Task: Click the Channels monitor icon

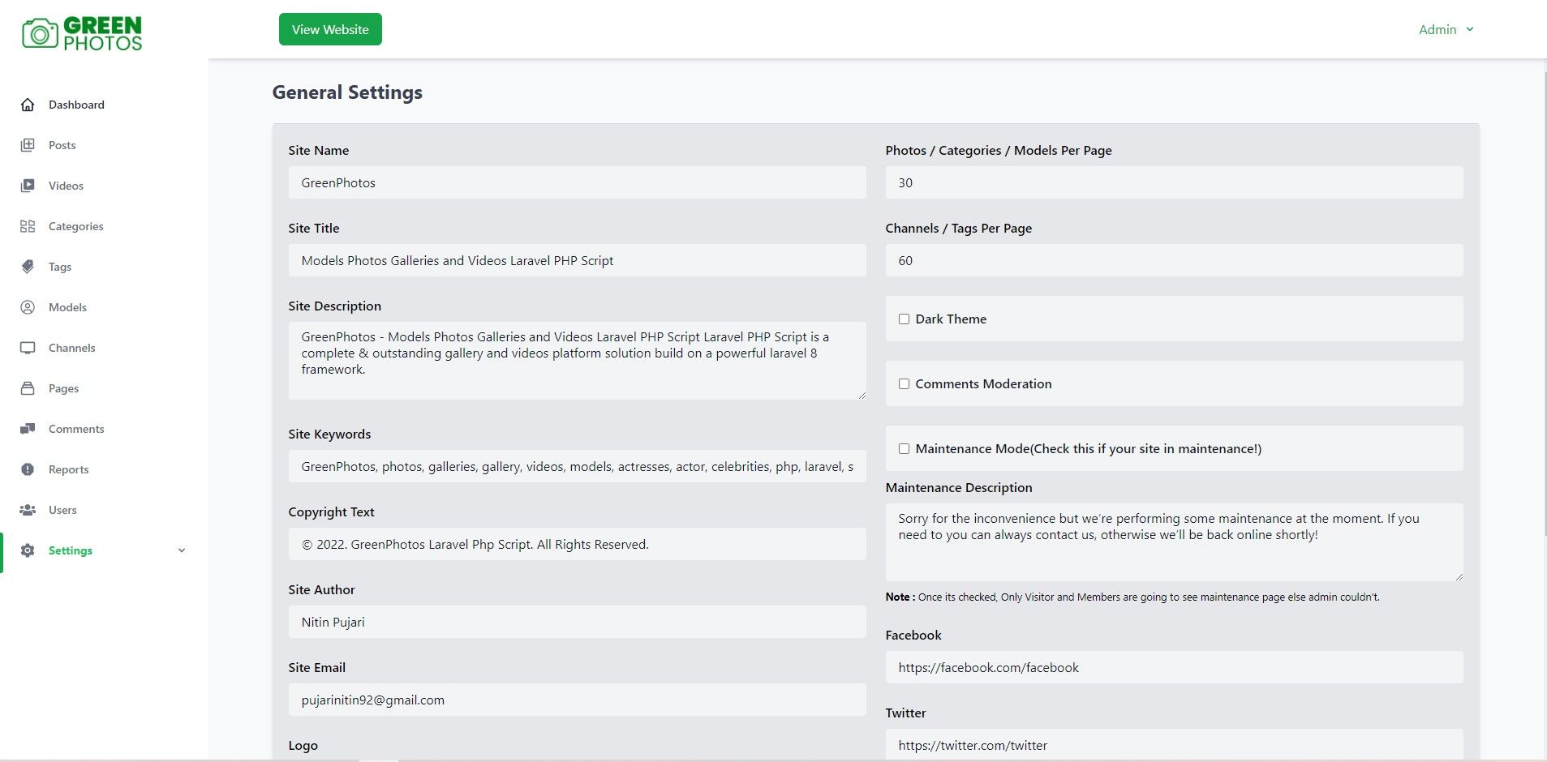Action: coord(28,348)
